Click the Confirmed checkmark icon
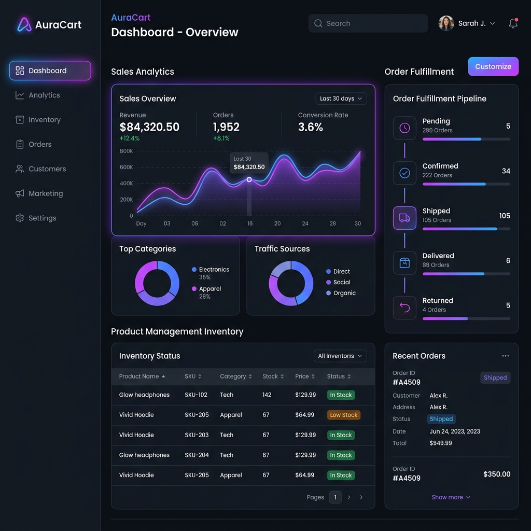 [x=404, y=173]
